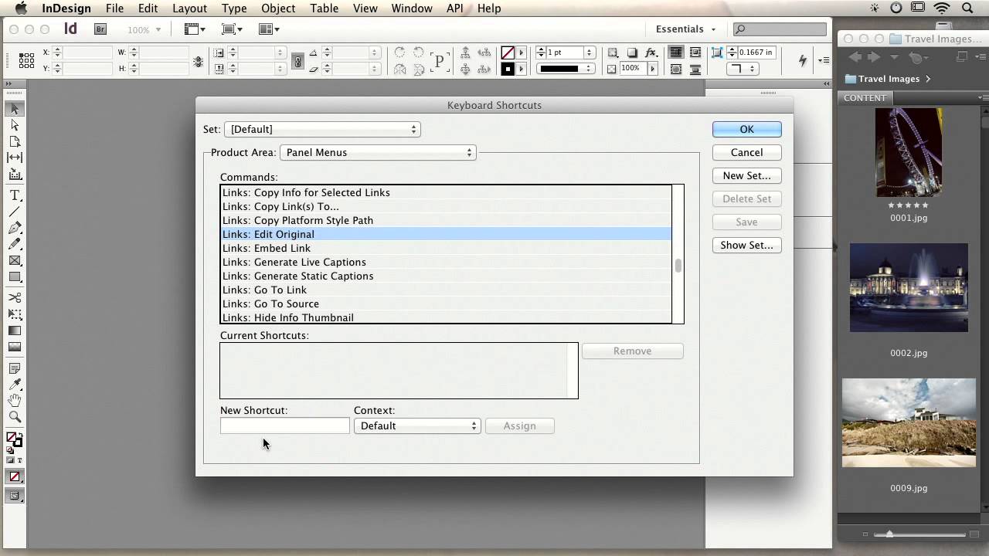Viewport: 989px width, 556px height.
Task: Open Adobe Bridge with Br icon
Action: coord(100,29)
